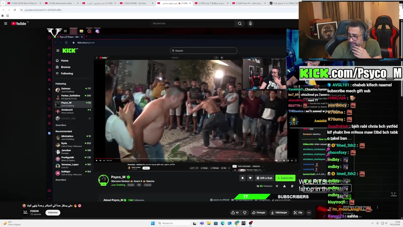Open File Explorer from taskbar
This screenshot has width=403, height=227.
pos(209,223)
